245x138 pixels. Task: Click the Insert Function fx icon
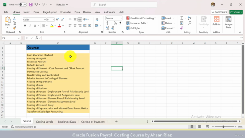(x=36, y=38)
